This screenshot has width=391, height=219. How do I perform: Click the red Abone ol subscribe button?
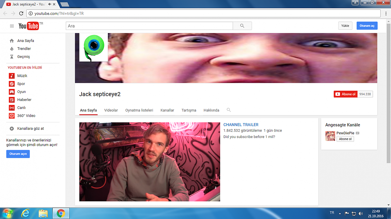tap(345, 94)
